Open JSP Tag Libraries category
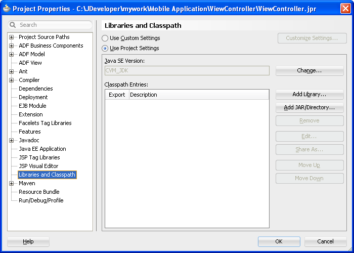The image size is (354, 253). [x=39, y=157]
